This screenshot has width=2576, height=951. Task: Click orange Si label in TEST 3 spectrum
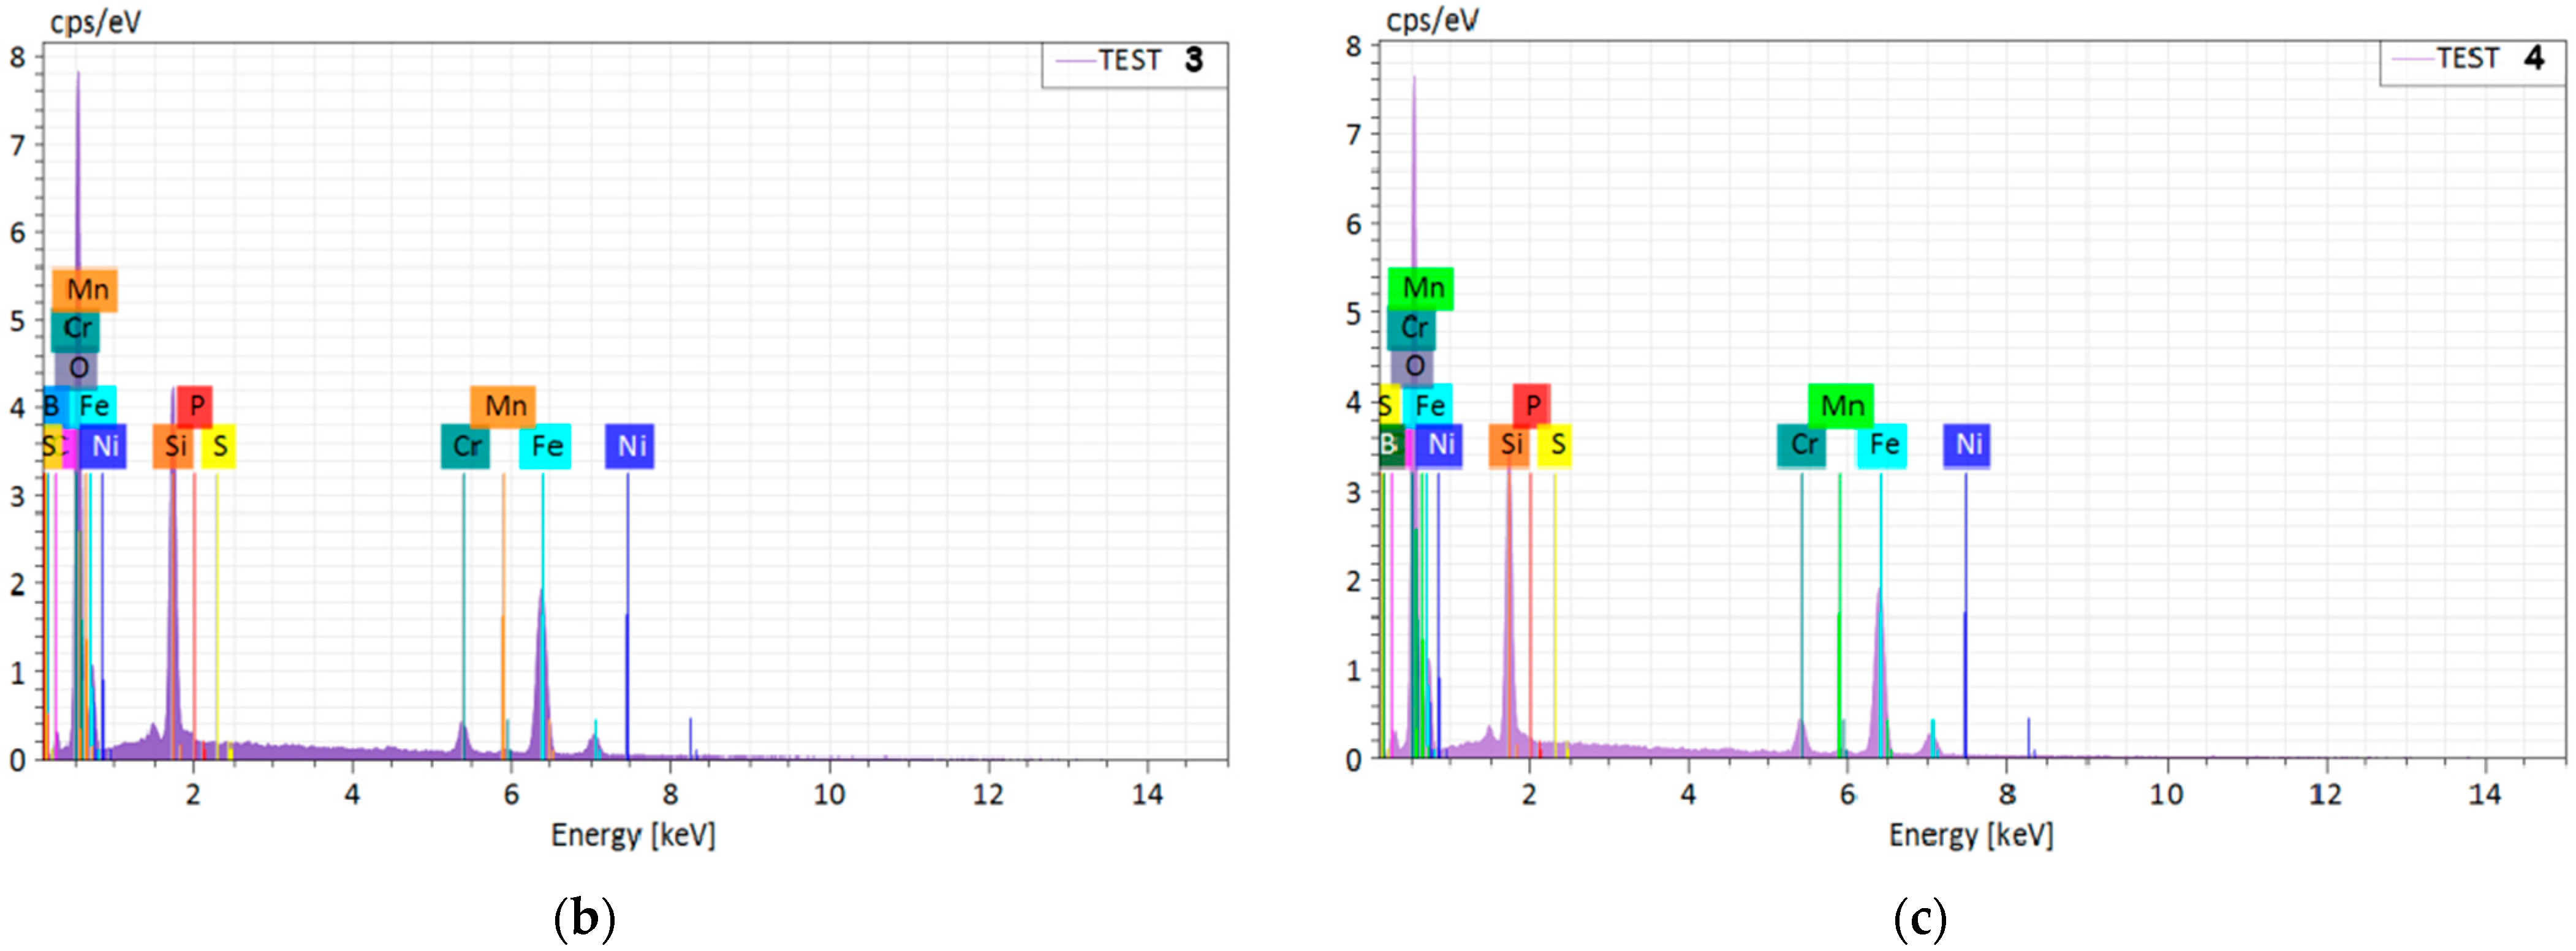(x=174, y=446)
